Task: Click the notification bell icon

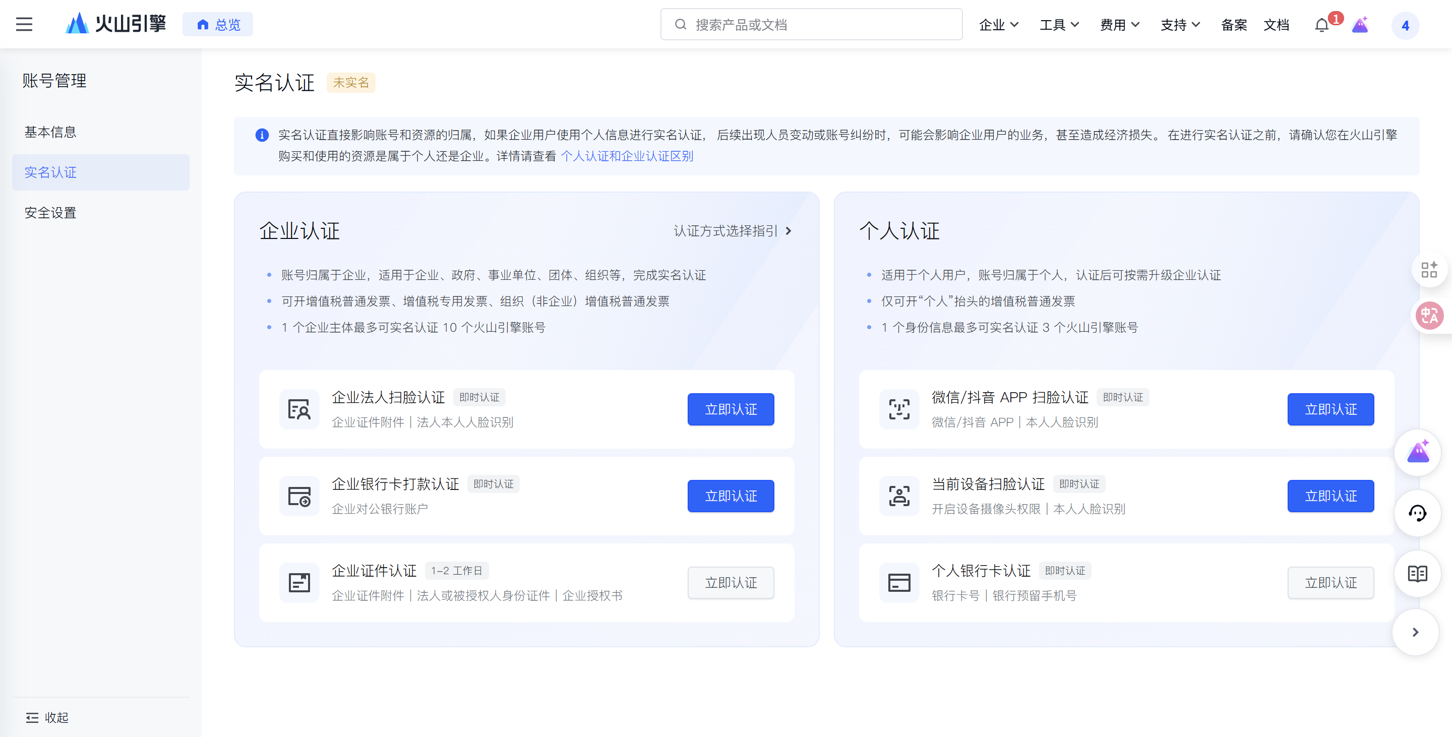Action: point(1321,25)
